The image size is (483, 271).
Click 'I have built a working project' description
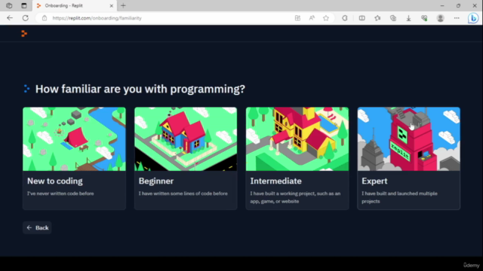click(x=295, y=197)
